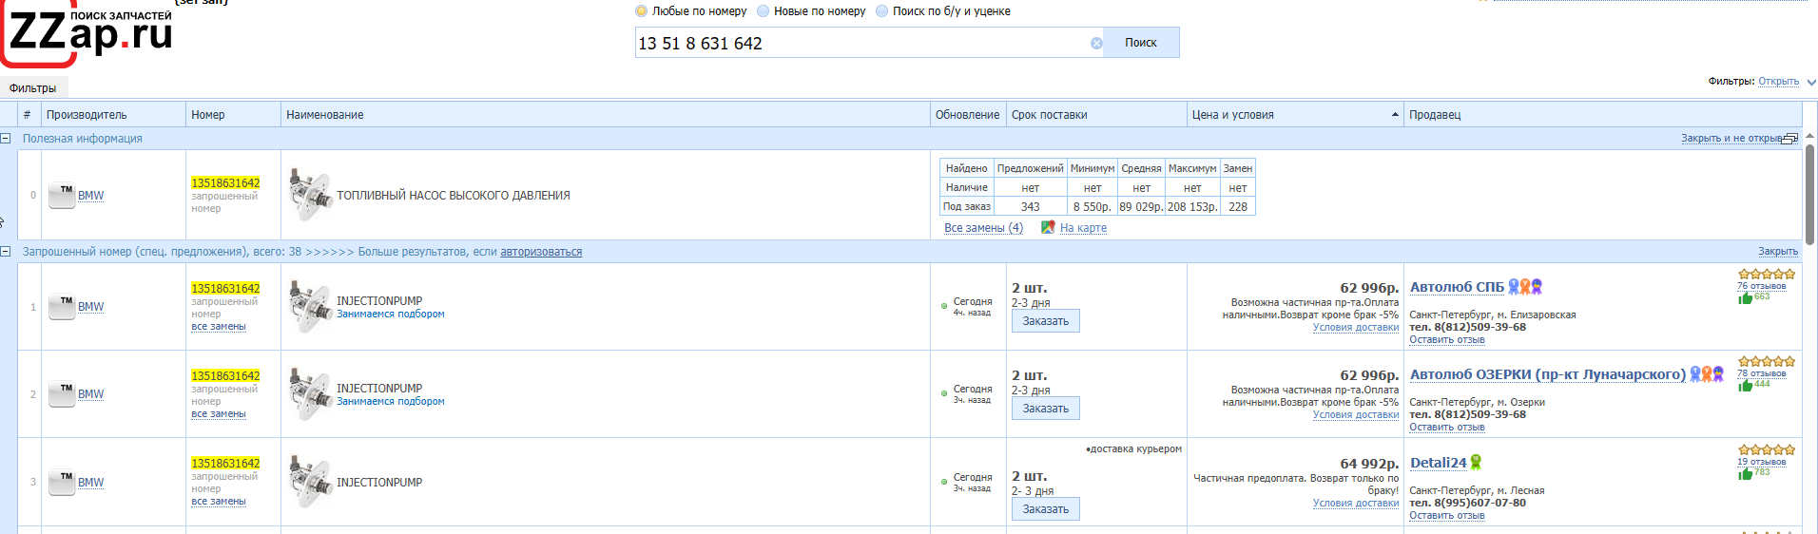Click Оставить отзыв for Автолюб ОЗЕРКИ
The width and height of the screenshot is (1818, 534).
[1446, 428]
